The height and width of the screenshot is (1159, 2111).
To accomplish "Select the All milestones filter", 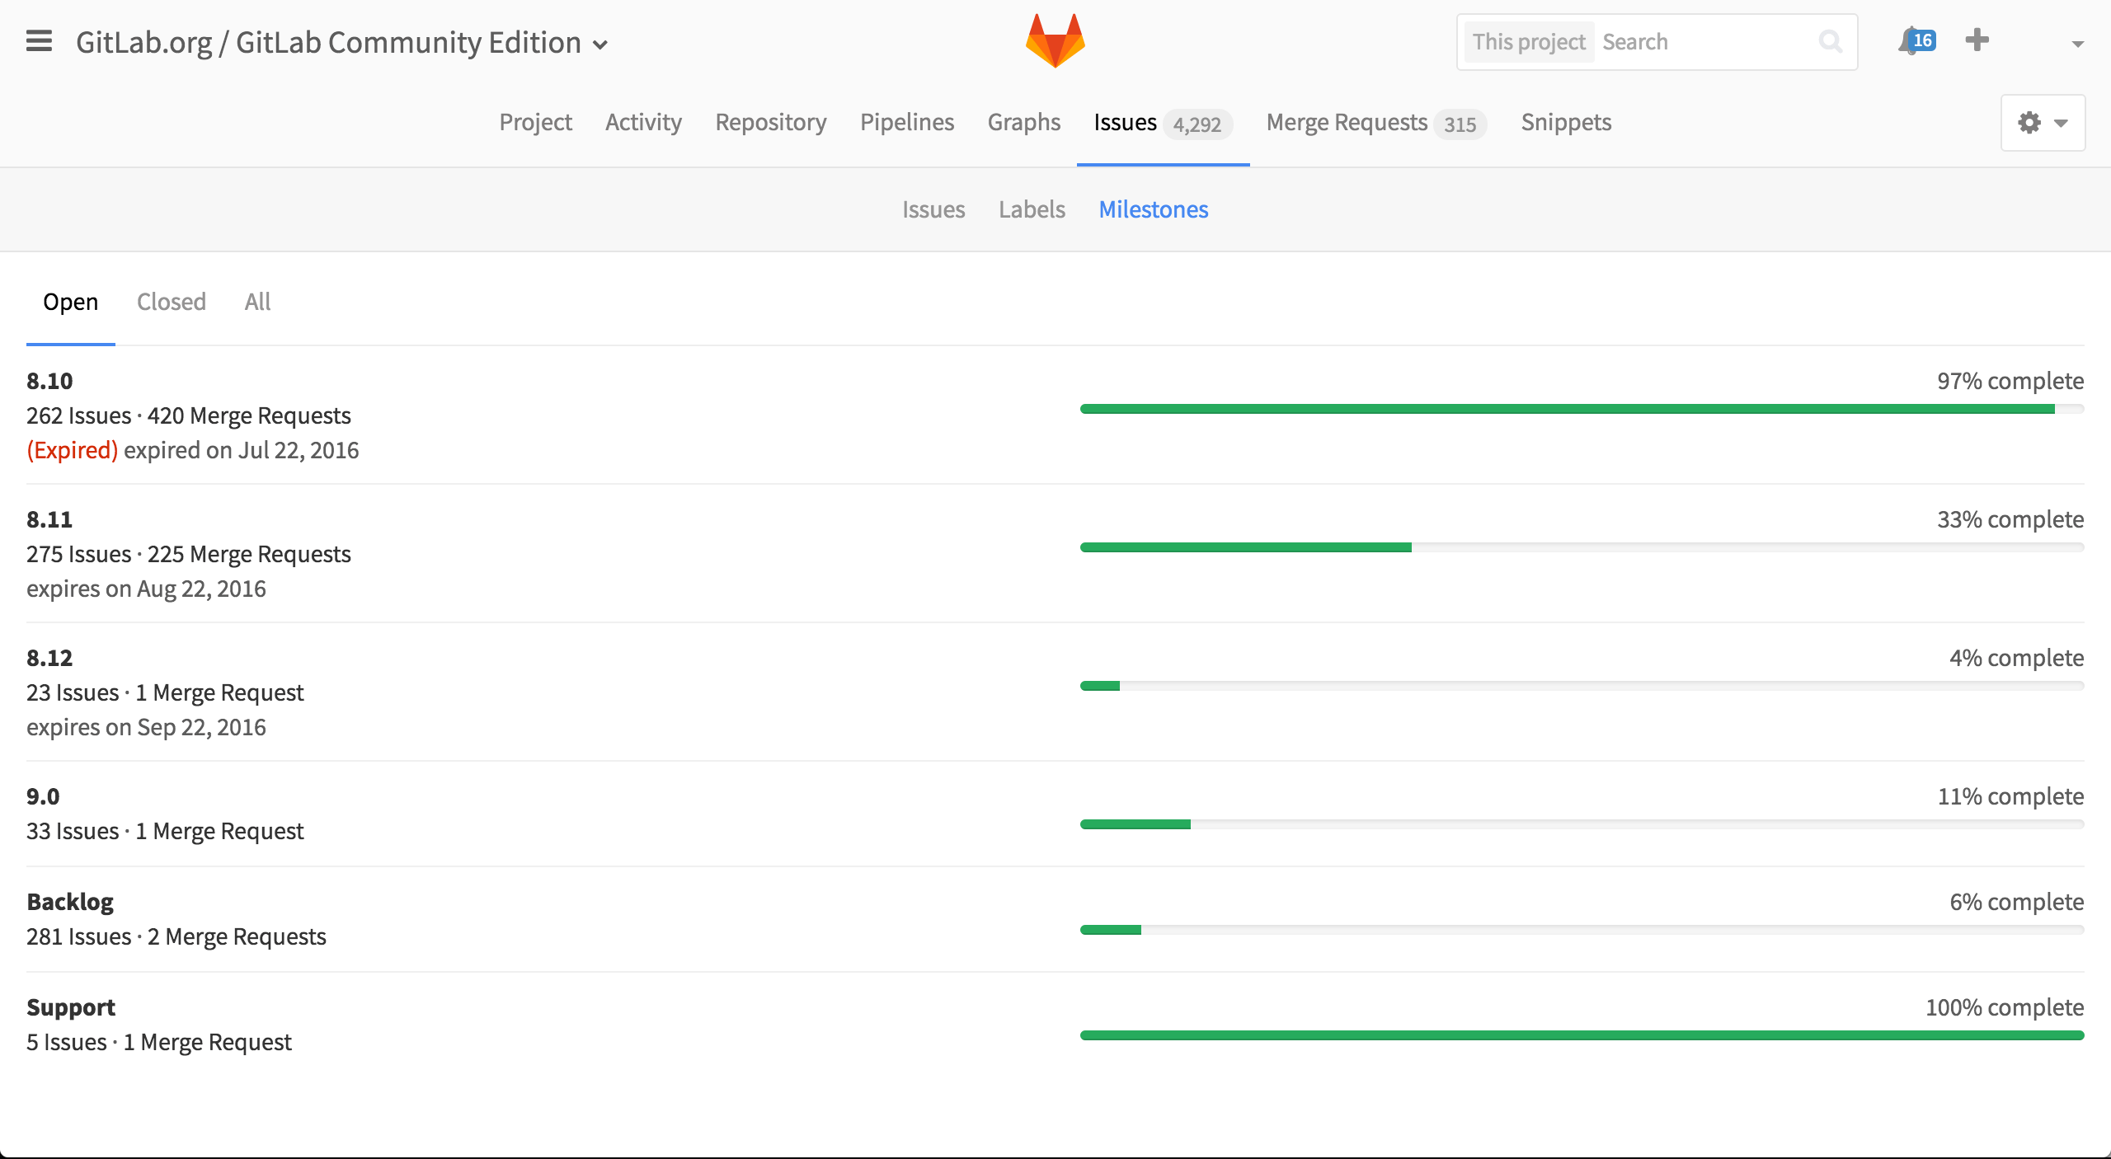I will [257, 302].
